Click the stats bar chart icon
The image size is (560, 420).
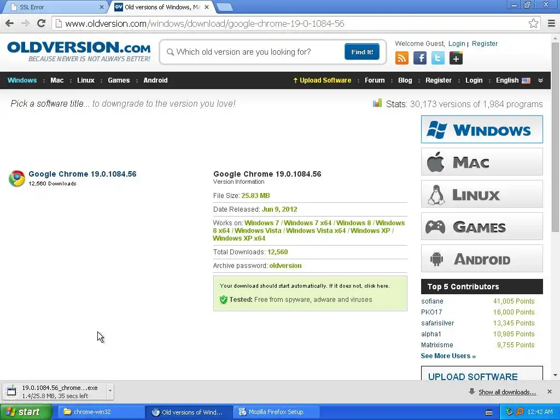tap(377, 103)
